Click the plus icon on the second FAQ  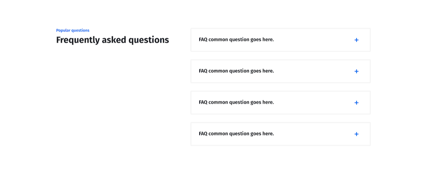click(357, 71)
